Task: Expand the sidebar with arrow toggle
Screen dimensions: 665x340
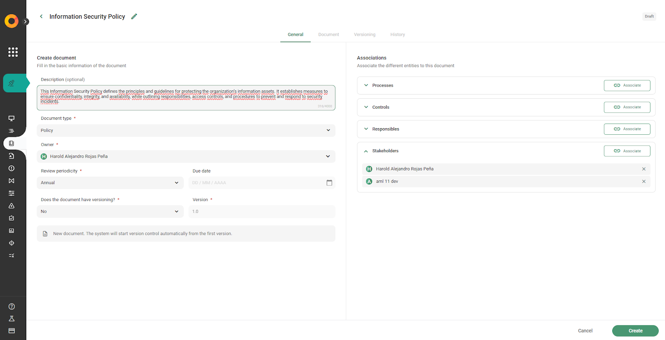Action: [x=26, y=22]
